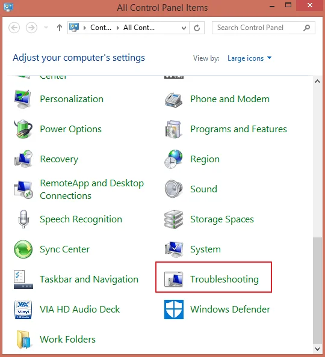Open the Personalization link
Image resolution: width=325 pixels, height=357 pixels.
click(x=72, y=99)
